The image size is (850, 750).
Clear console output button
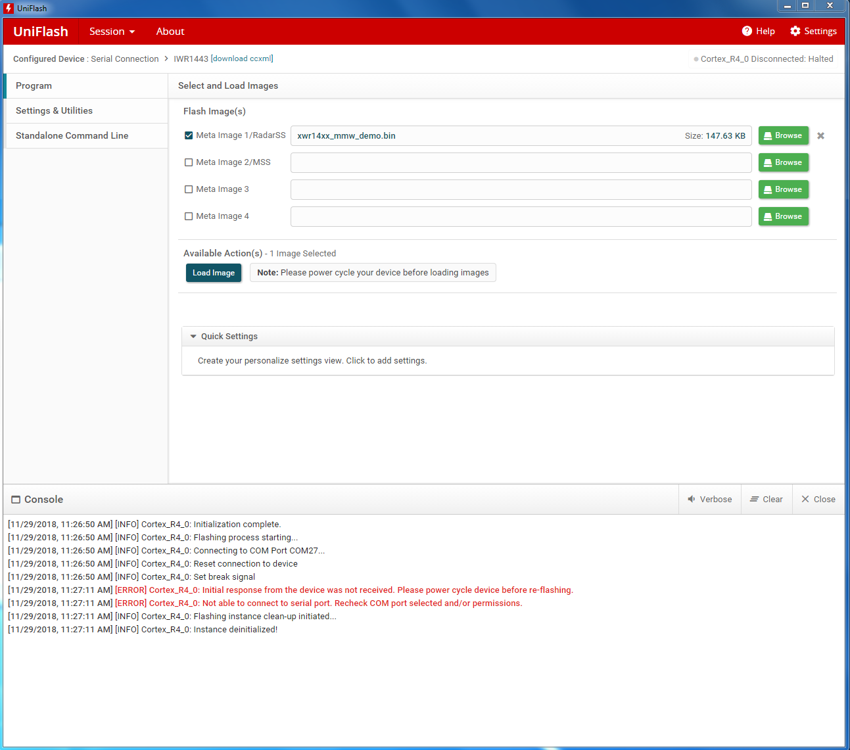pos(767,500)
